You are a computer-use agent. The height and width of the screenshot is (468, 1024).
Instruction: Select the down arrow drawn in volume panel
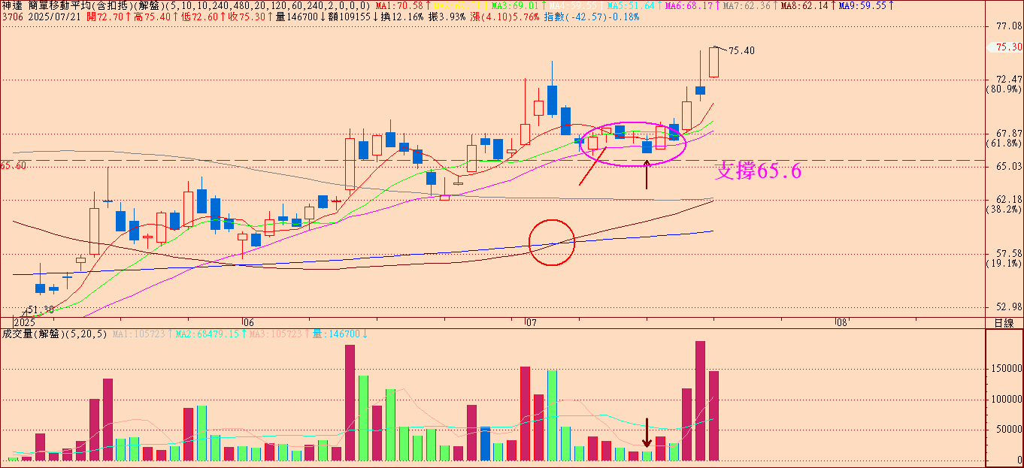(647, 433)
